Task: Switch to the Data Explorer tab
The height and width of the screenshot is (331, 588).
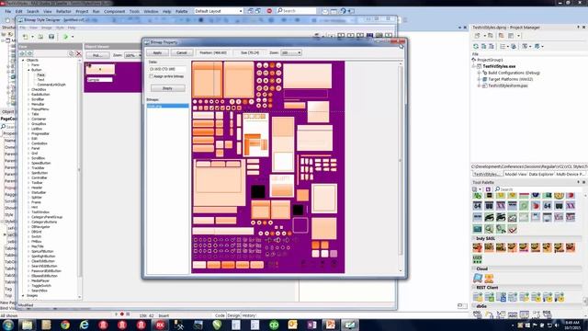Action: (541, 174)
